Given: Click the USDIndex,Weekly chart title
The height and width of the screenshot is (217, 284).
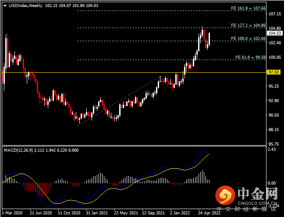Looking at the screenshot, I should [25, 6].
